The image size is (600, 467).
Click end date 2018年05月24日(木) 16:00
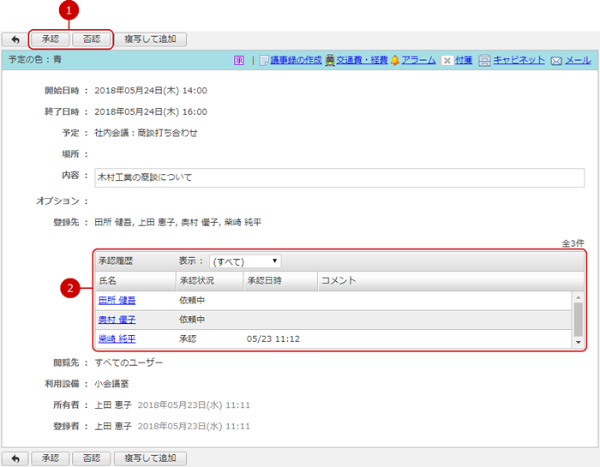point(151,112)
